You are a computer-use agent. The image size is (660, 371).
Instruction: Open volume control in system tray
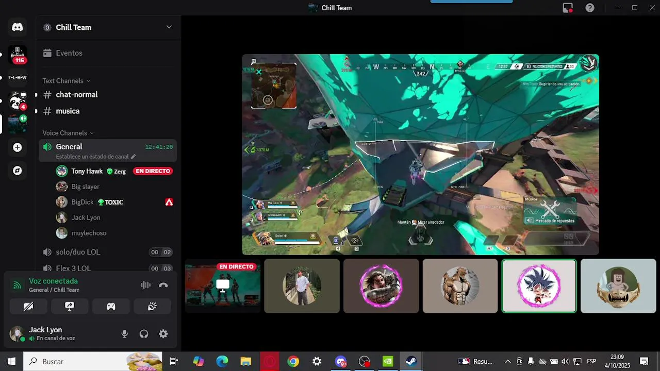click(x=565, y=361)
